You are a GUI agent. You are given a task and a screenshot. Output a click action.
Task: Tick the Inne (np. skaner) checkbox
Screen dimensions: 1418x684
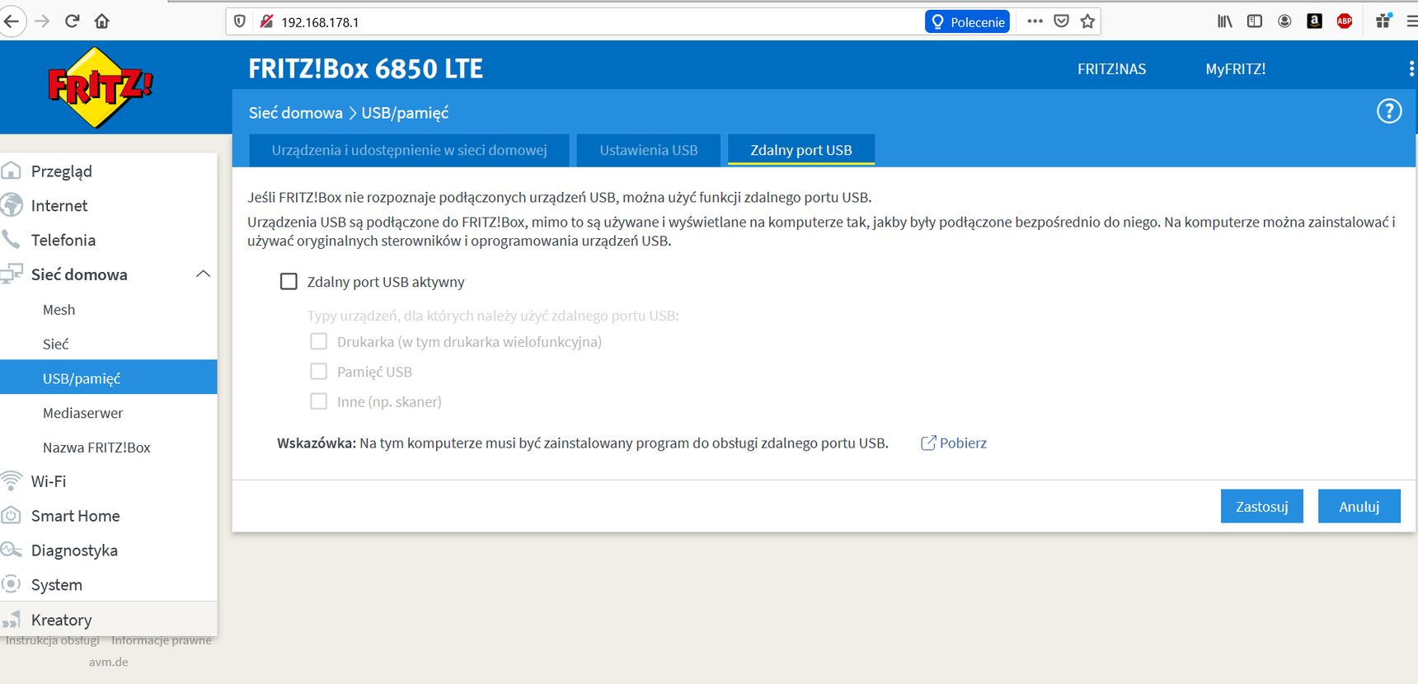[x=318, y=401]
